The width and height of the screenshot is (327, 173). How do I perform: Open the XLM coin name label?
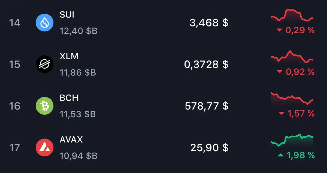(69, 56)
